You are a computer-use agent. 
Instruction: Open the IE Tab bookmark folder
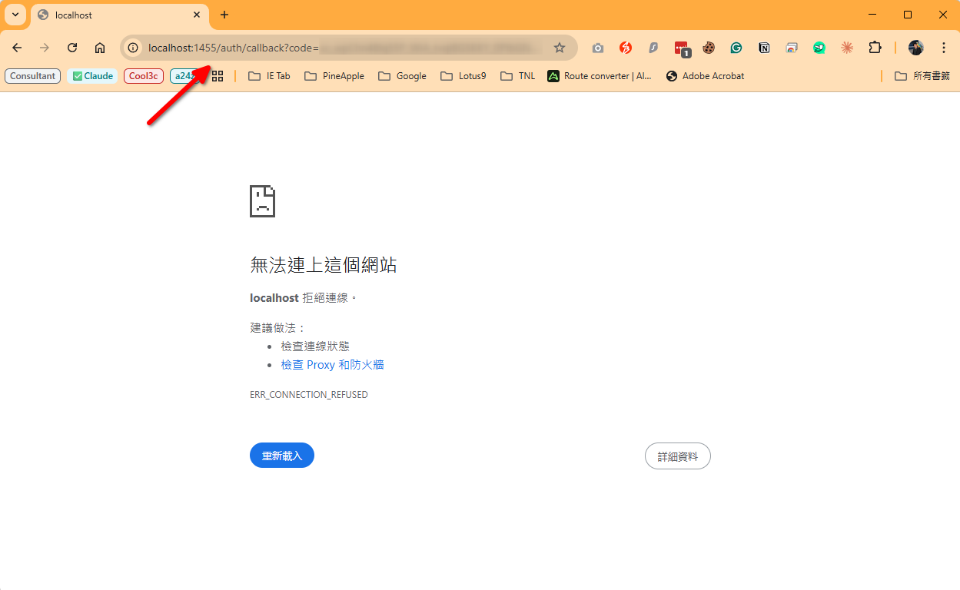click(269, 76)
